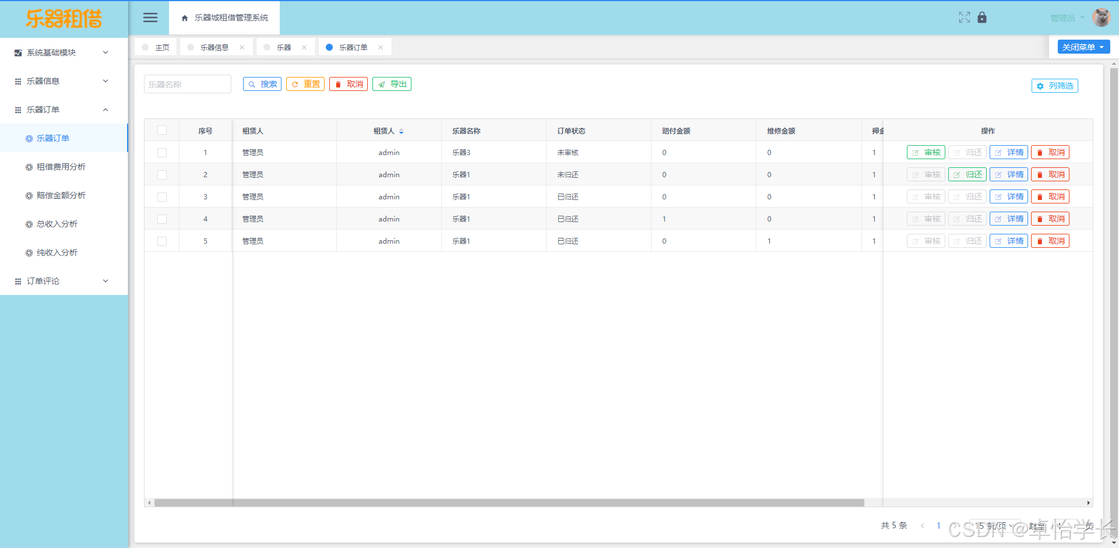Click the 订单评论 grid icon
The width and height of the screenshot is (1119, 548).
click(18, 281)
